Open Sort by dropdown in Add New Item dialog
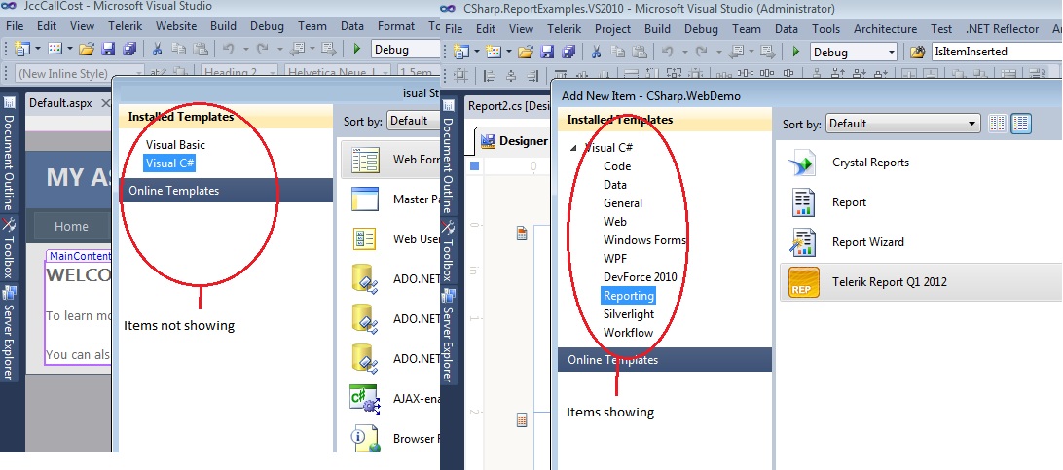This screenshot has height=470, width=1063. (903, 124)
